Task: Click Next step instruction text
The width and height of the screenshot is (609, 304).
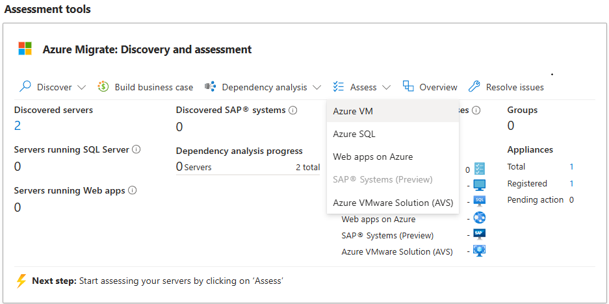Action: [157, 281]
